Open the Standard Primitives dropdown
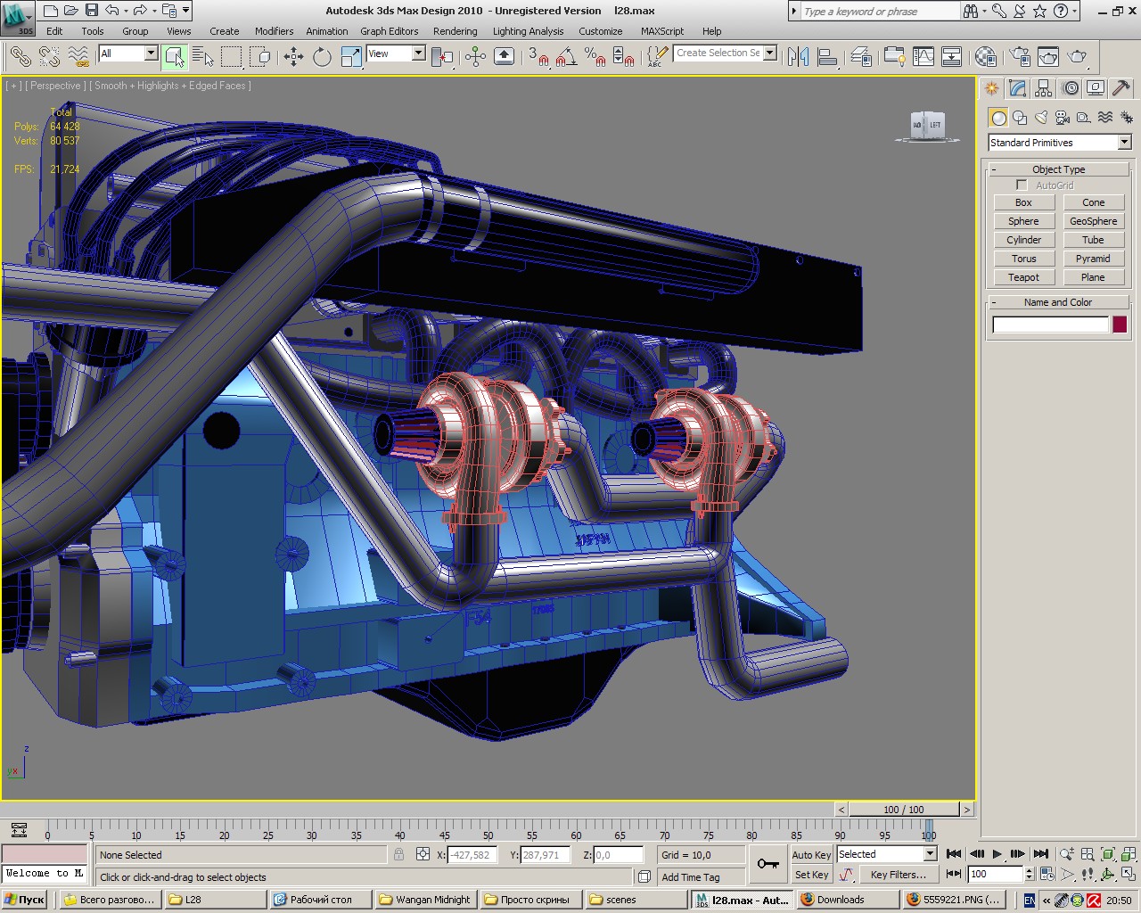Image resolution: width=1141 pixels, height=913 pixels. coord(1059,143)
